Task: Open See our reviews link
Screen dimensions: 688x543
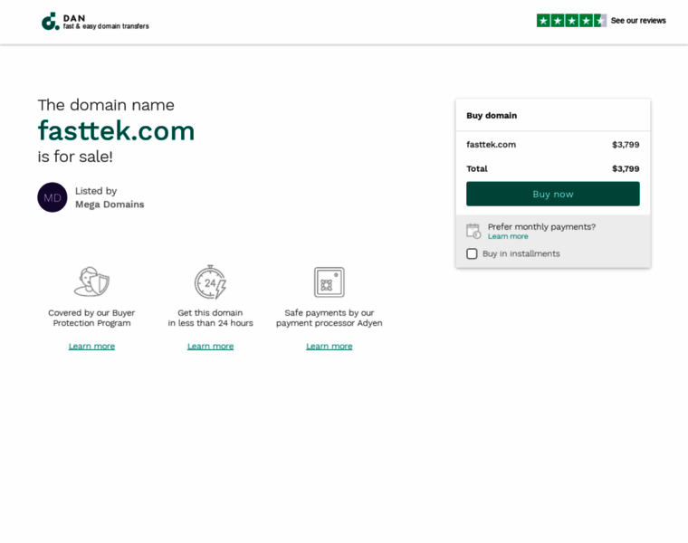Action: [x=638, y=21]
